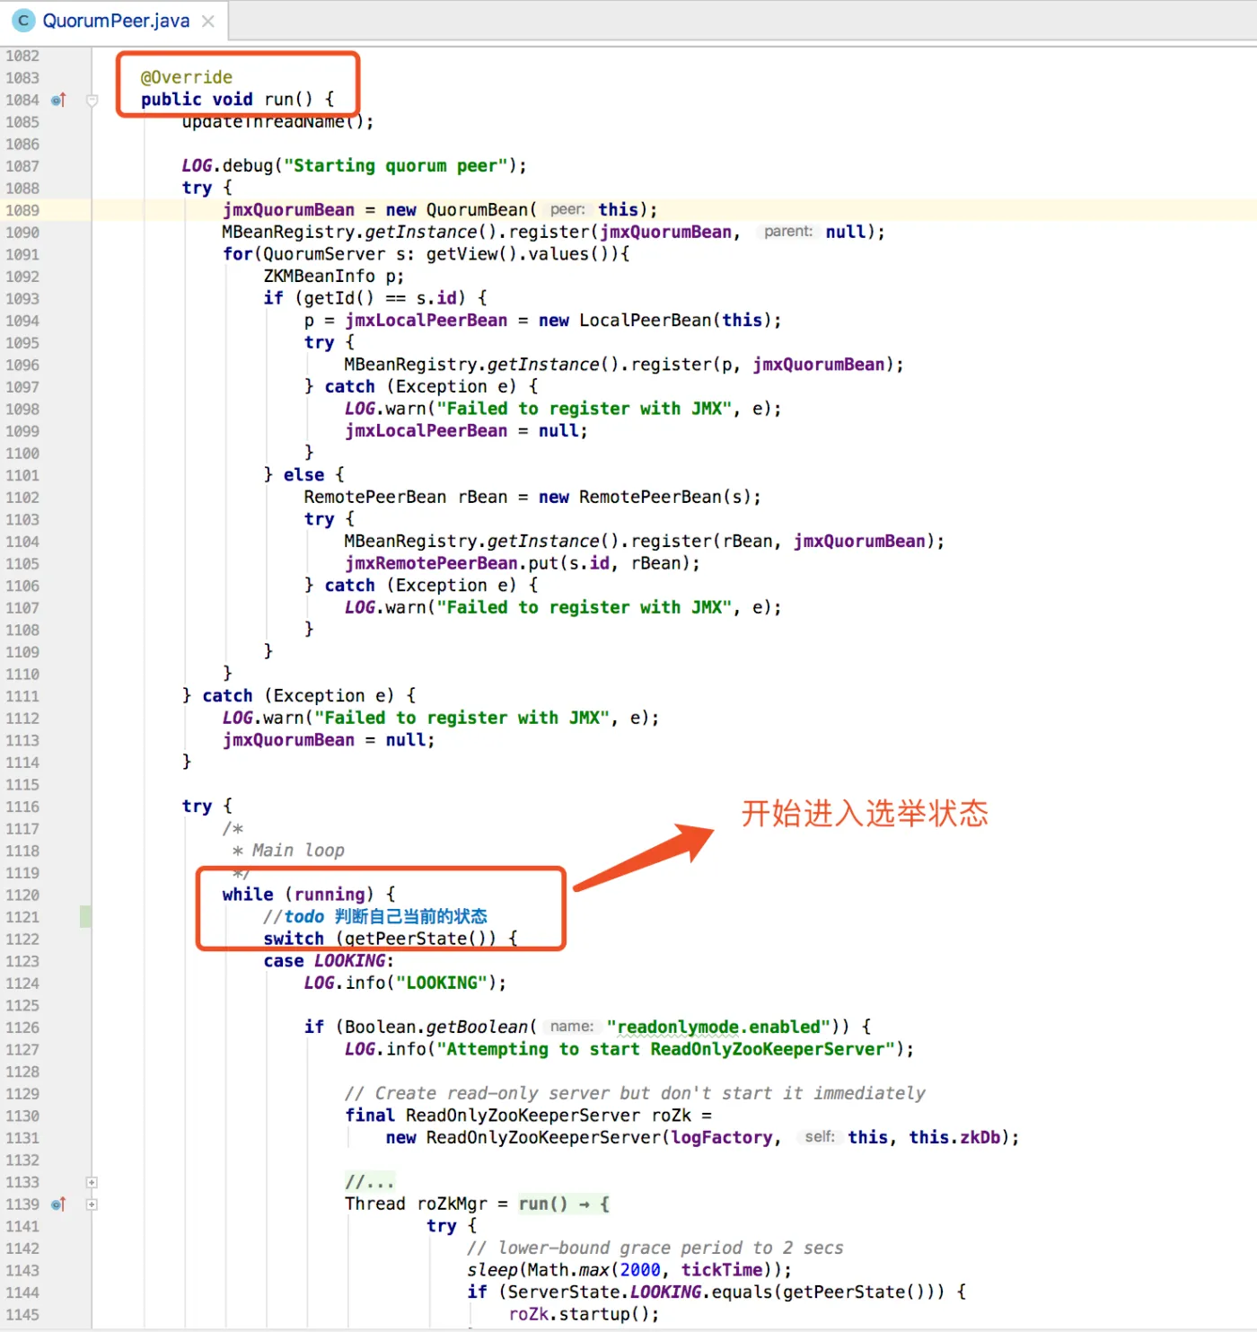The height and width of the screenshot is (1332, 1257).
Task: Click the folded "run() → {" lambda on line 1139
Action: point(564,1204)
